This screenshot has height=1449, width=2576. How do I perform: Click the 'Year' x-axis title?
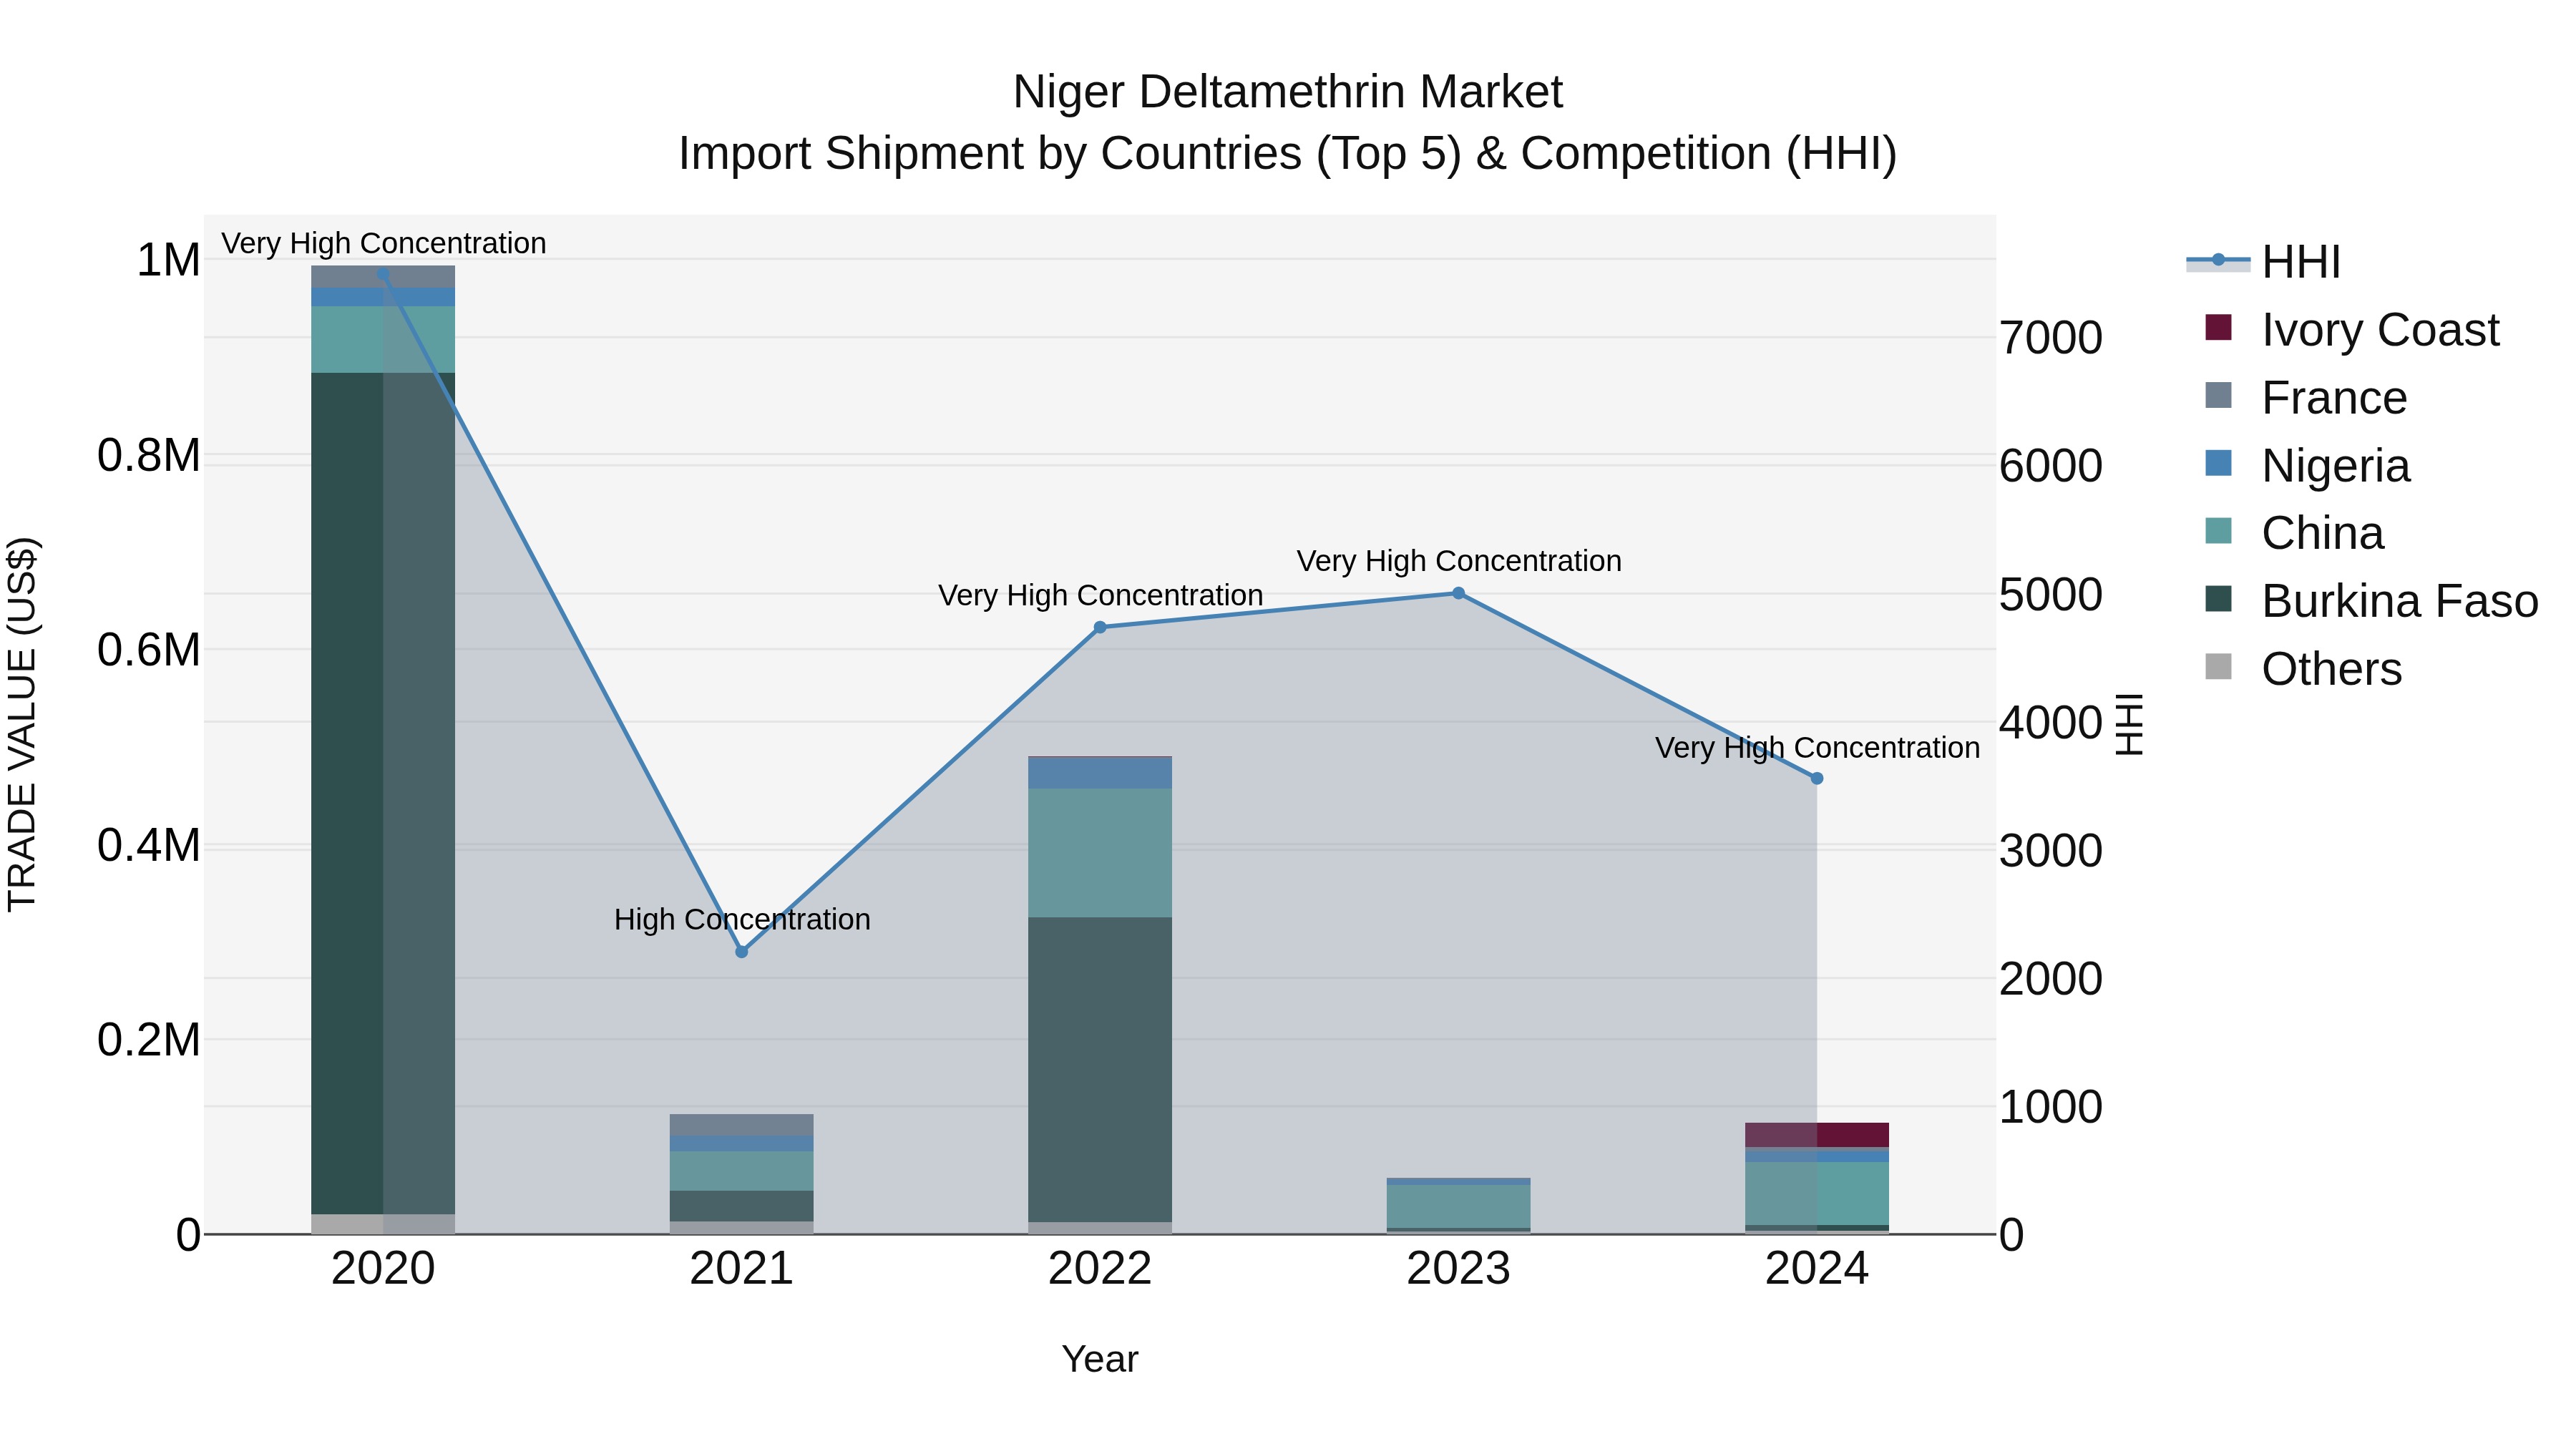(x=1100, y=1359)
